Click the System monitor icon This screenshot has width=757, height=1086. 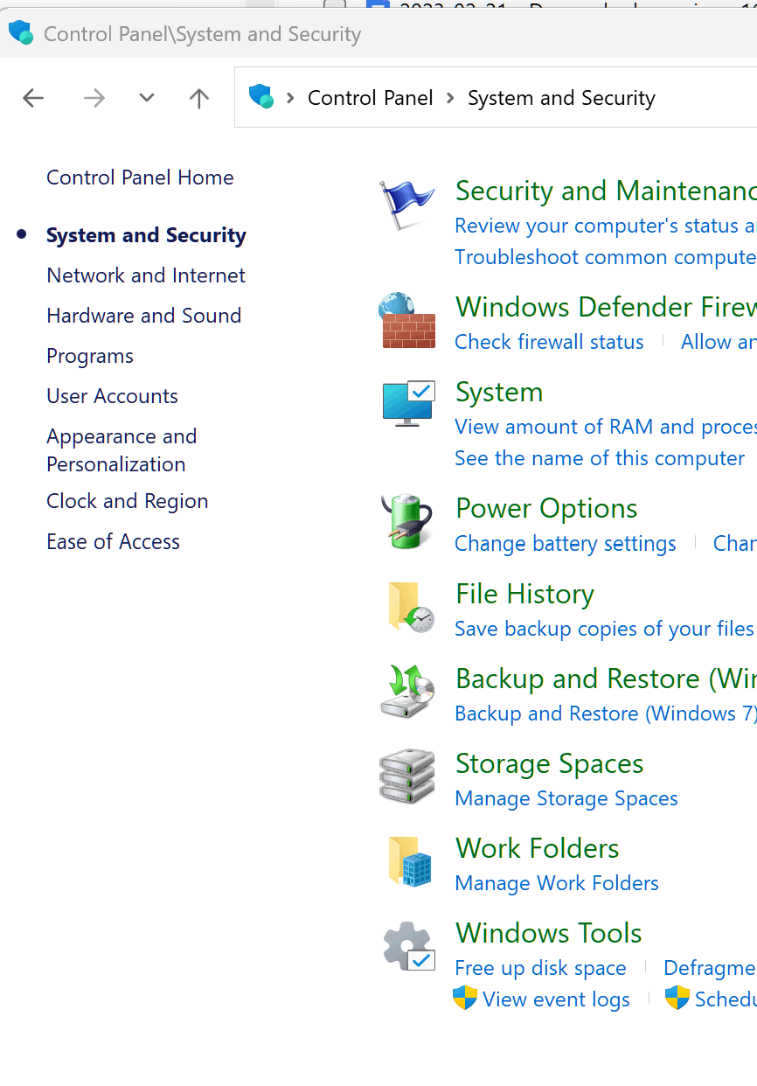408,403
